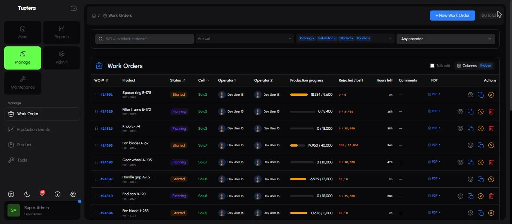Cancel work order #24502
Screen dimensions: 512x224
pos(491,179)
